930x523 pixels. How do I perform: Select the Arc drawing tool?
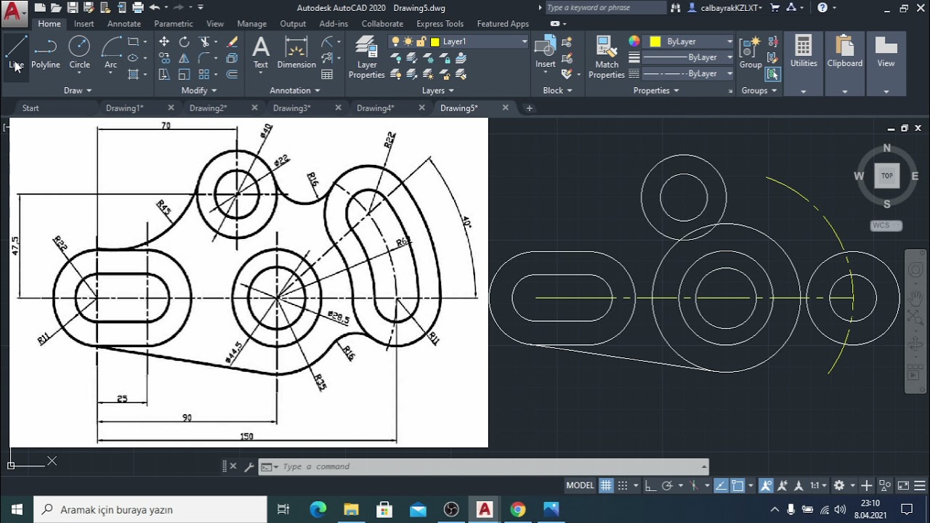tap(110, 54)
